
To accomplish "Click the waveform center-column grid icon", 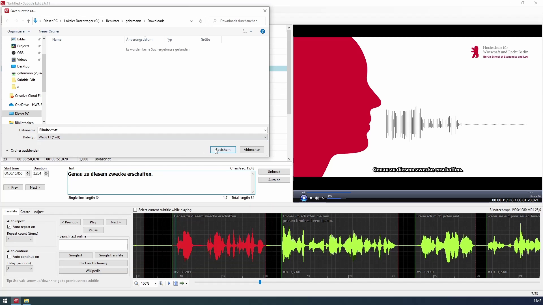I will (x=175, y=283).
